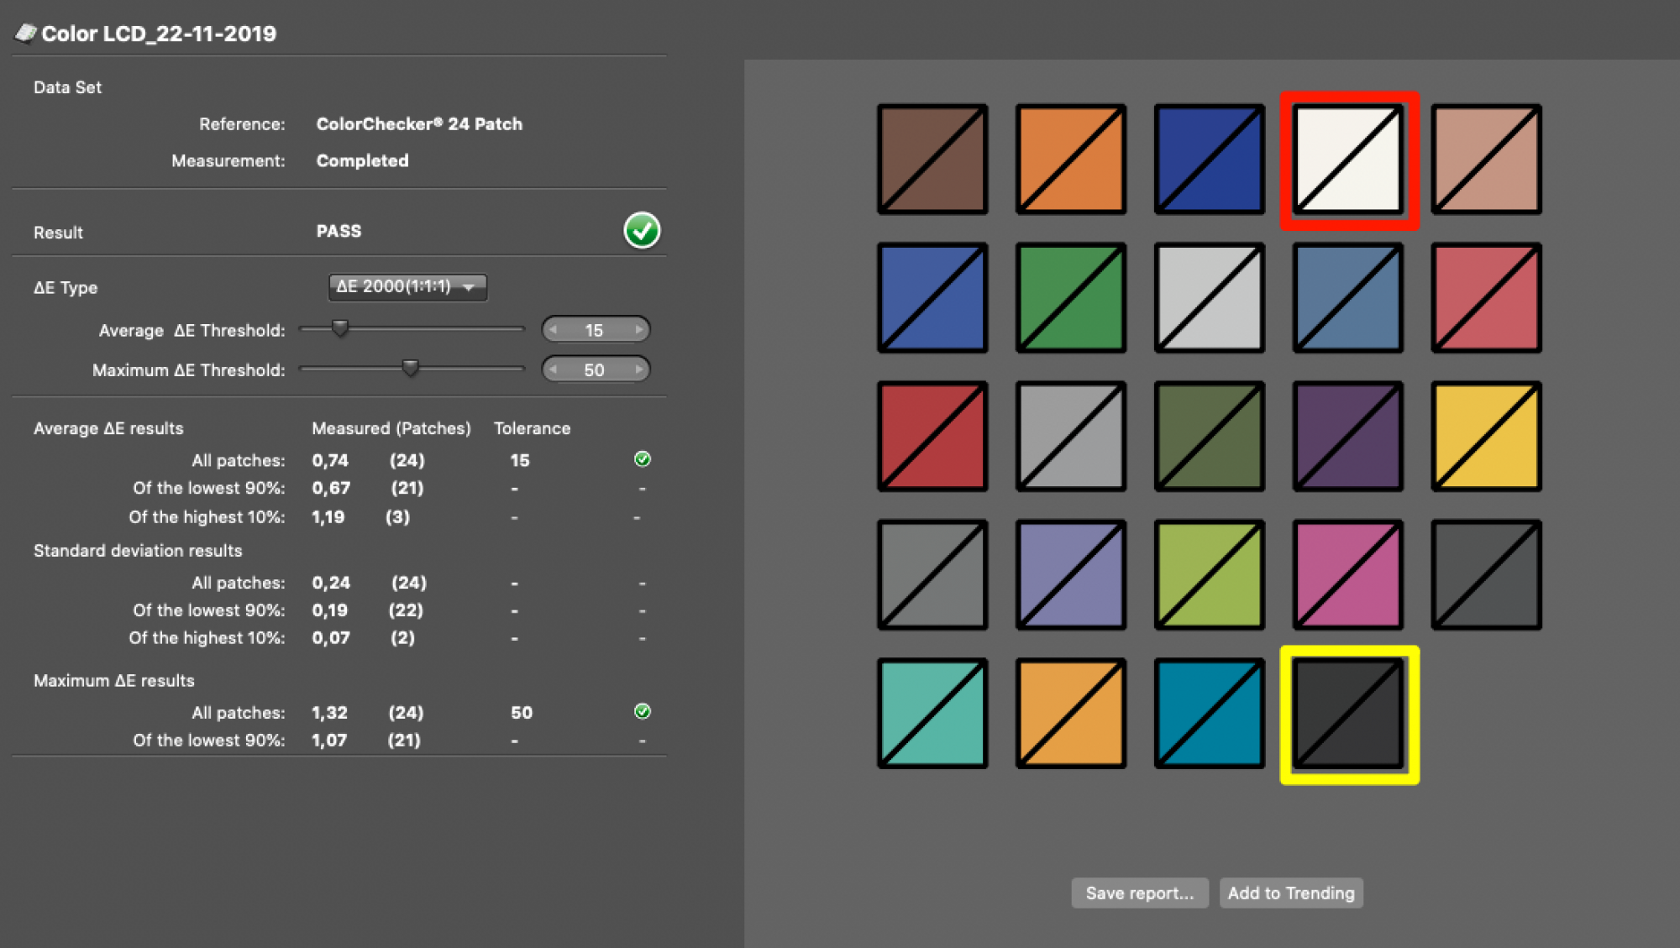Image resolution: width=1680 pixels, height=948 pixels.
Task: Click the Add to Trending button
Action: pos(1291,893)
